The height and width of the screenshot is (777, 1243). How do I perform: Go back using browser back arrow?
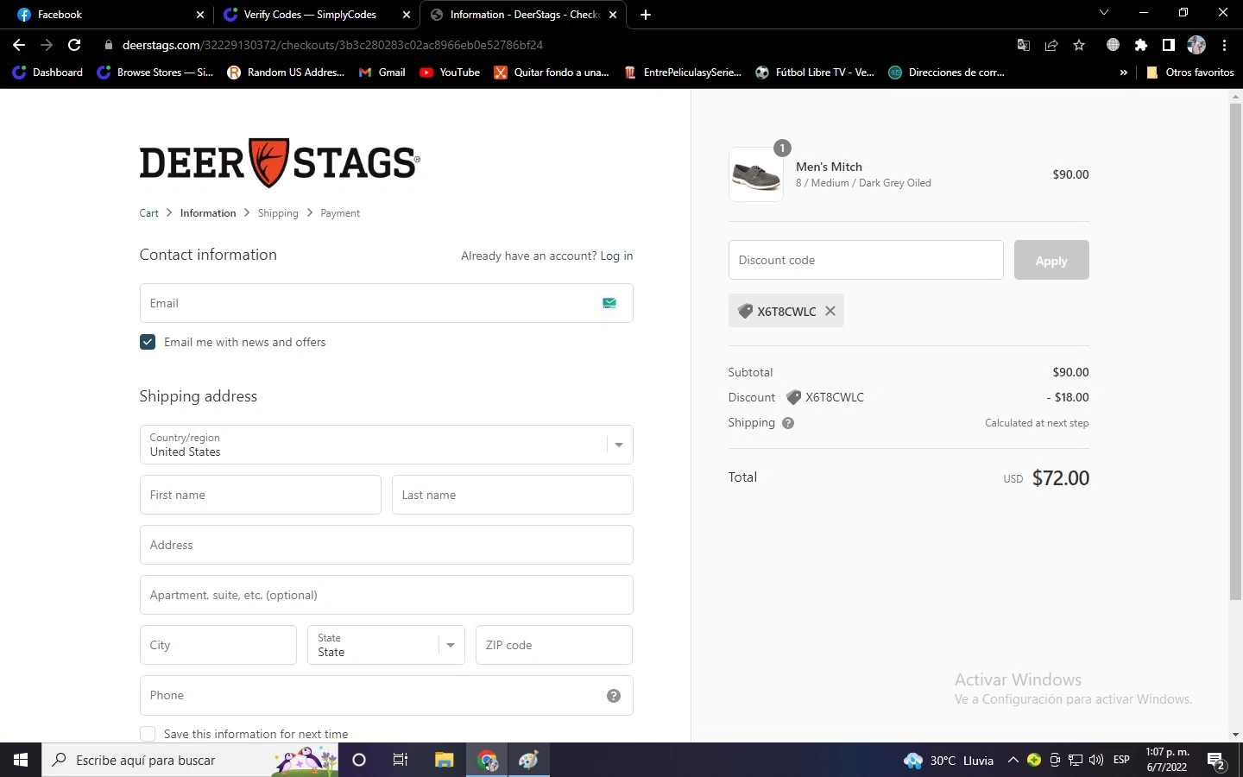tap(19, 45)
